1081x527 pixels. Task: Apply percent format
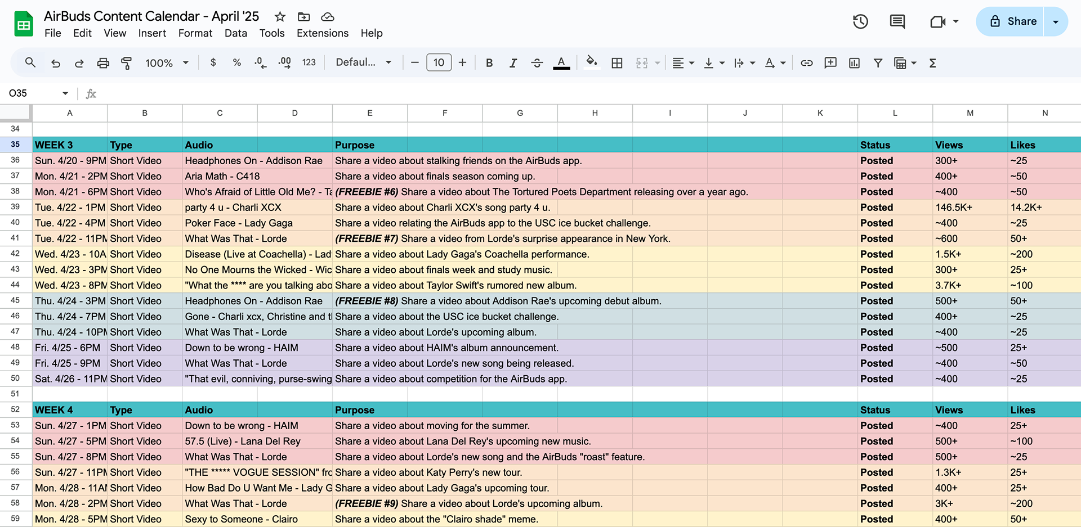pyautogui.click(x=236, y=62)
